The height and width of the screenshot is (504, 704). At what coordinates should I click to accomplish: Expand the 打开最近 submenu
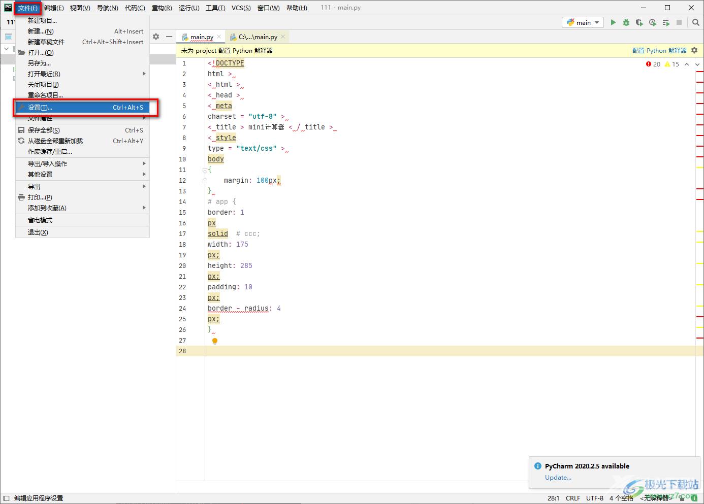[x=83, y=74]
